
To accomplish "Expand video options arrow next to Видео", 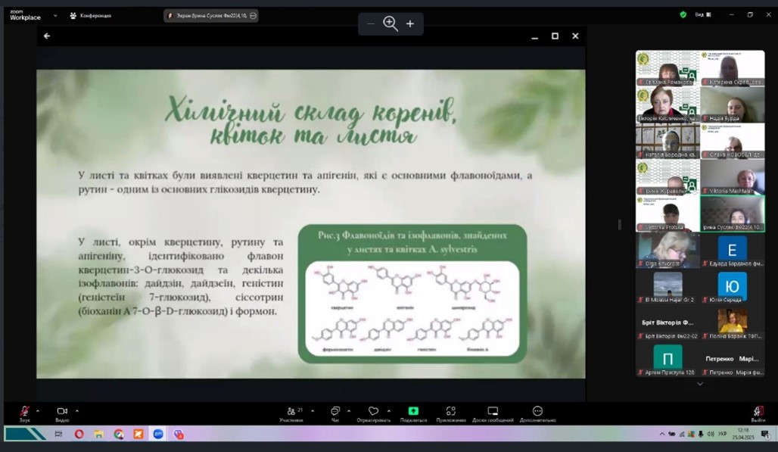I will (77, 411).
